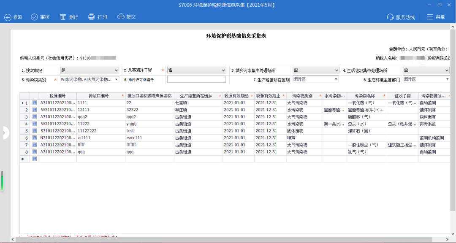Click the 排放口编号 column header
The image size is (456, 243).
[x=100, y=96]
